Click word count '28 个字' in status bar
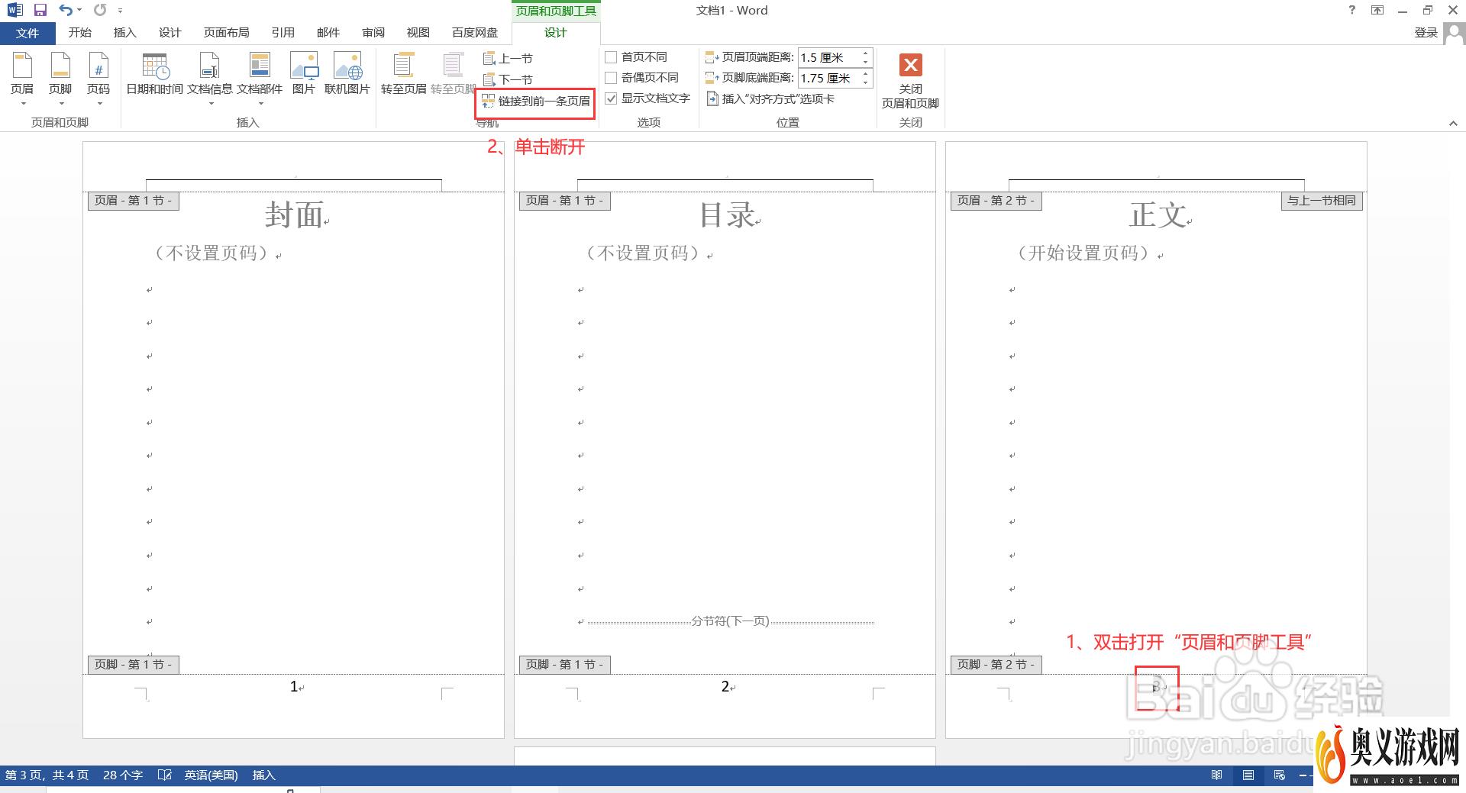The height and width of the screenshot is (793, 1466). click(x=123, y=775)
